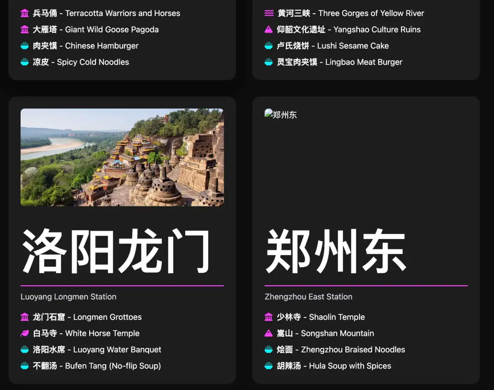Click the text 仰韶文化遗址 - Yangshao Culture Ruins
This screenshot has height=390, width=494.
click(x=349, y=30)
